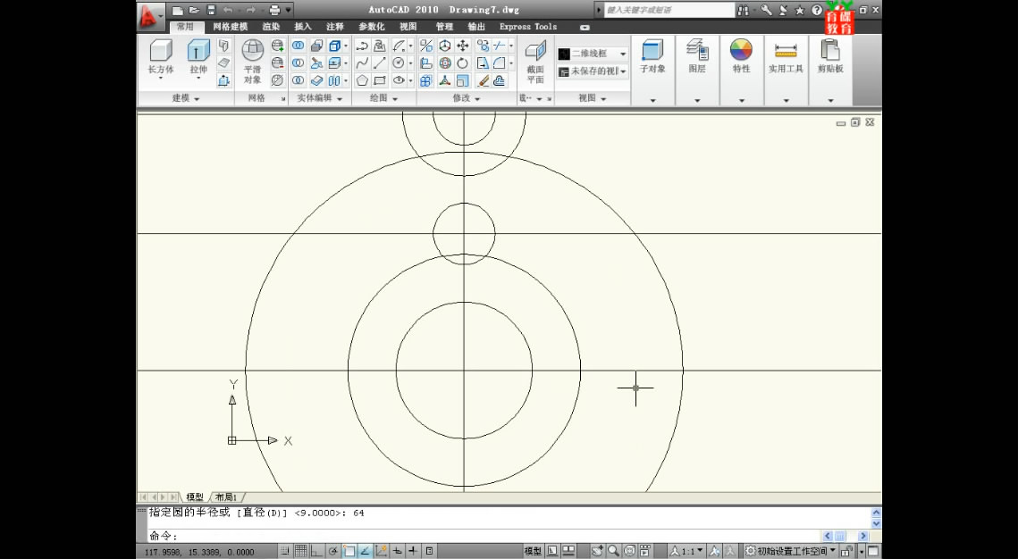1018x559 pixels.
Task: Toggle snap mode in status bar
Action: point(286,551)
